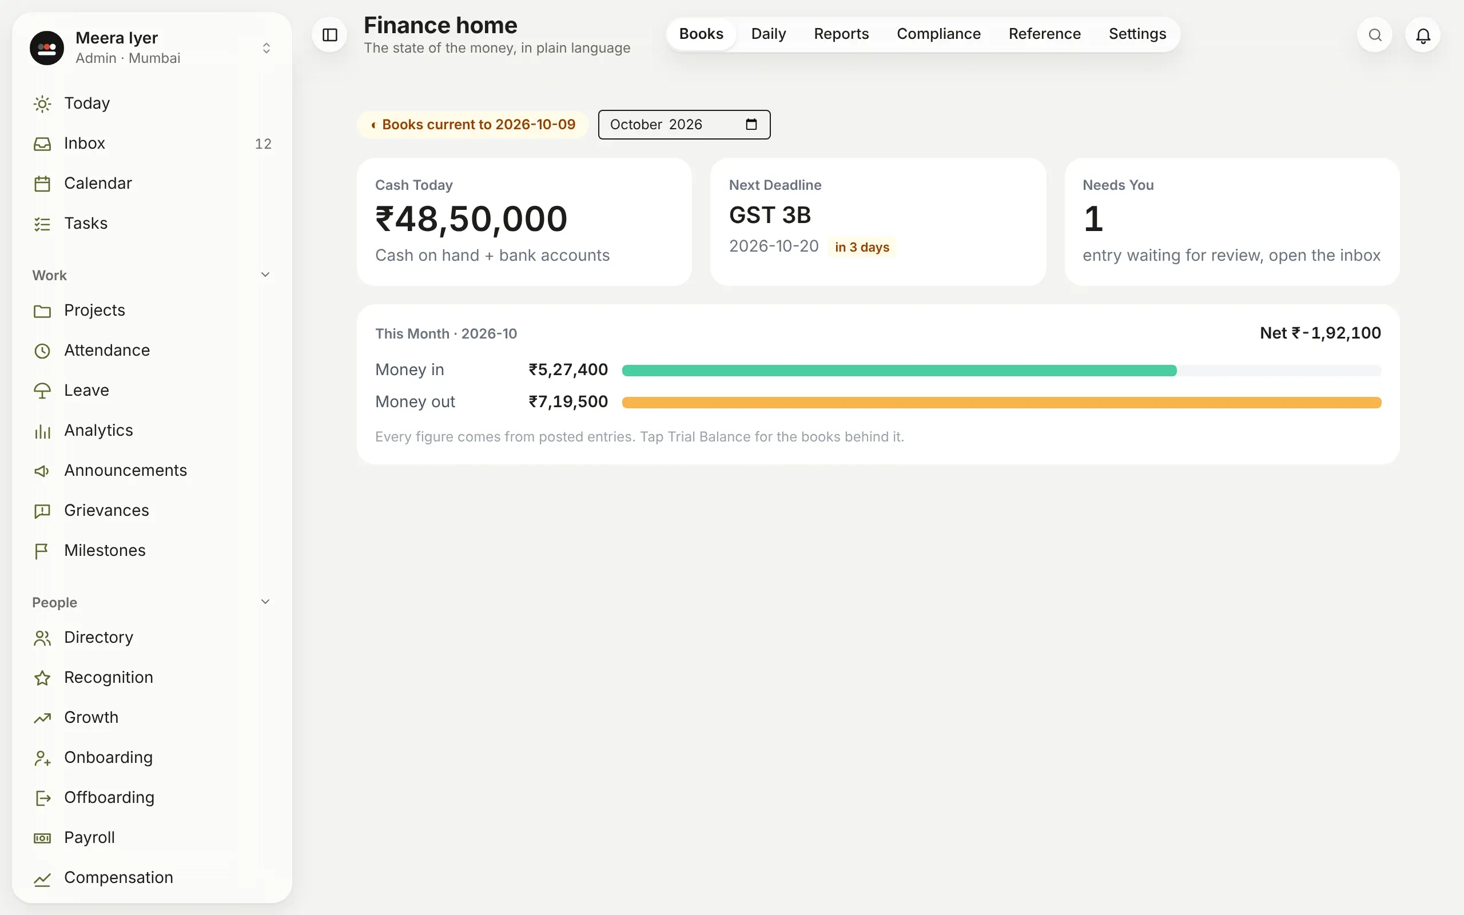Viewport: 1464px width, 915px height.
Task: Open notifications bell icon
Action: pyautogui.click(x=1423, y=35)
